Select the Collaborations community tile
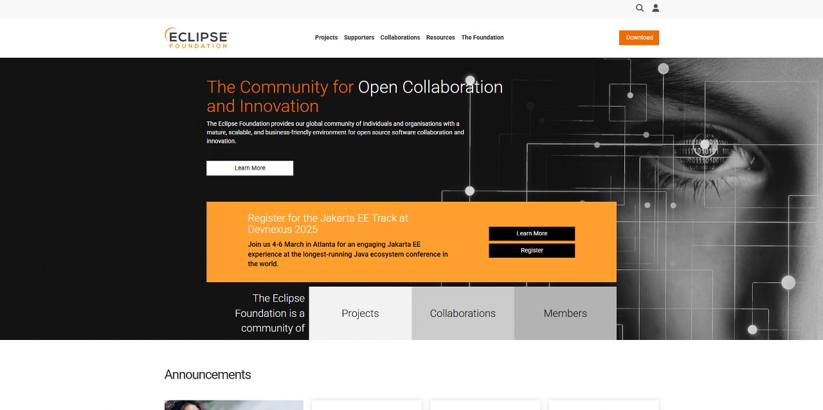This screenshot has width=823, height=410. click(463, 314)
